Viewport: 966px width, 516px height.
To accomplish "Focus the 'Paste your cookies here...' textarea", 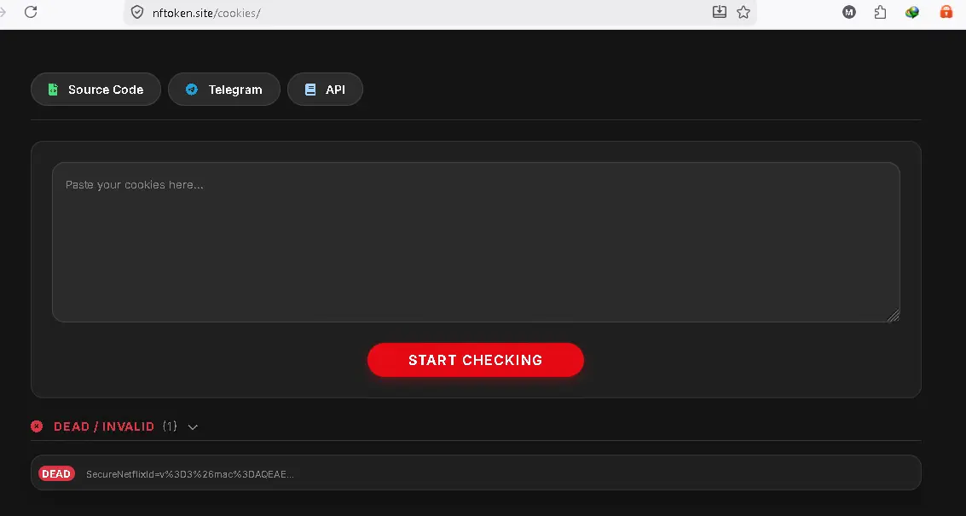I will coord(476,241).
